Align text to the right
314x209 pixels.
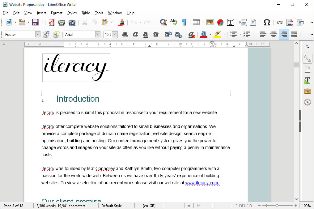(x=284, y=34)
